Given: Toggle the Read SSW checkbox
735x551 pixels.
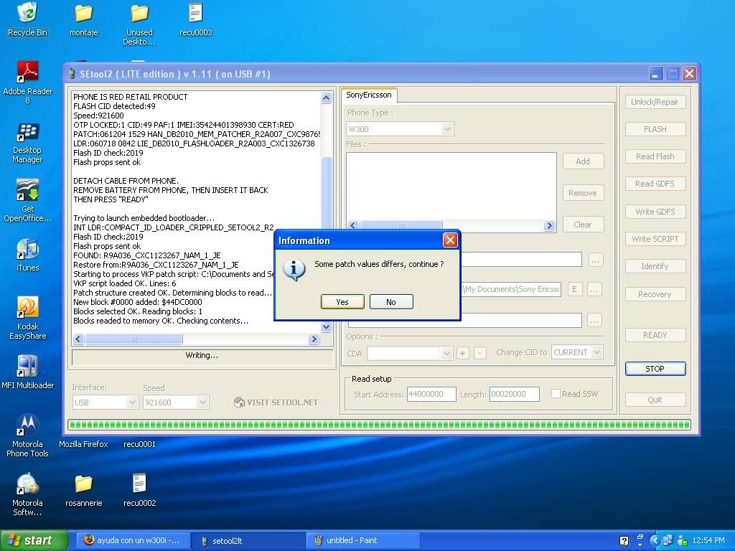Looking at the screenshot, I should pyautogui.click(x=556, y=394).
